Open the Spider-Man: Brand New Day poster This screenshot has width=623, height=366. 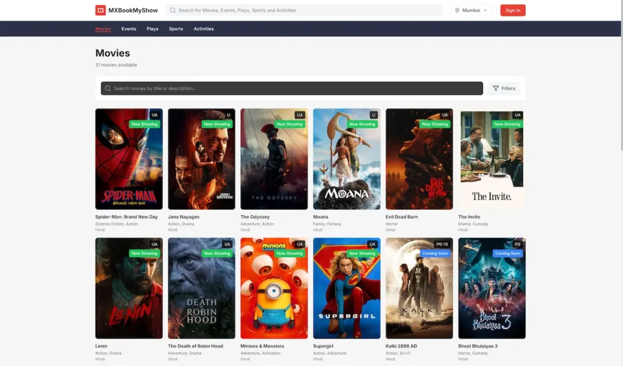129,159
